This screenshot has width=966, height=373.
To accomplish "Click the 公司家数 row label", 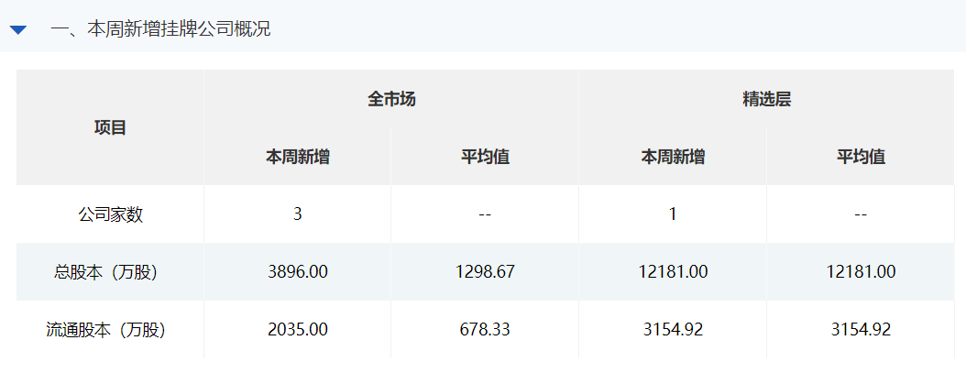I will [110, 214].
